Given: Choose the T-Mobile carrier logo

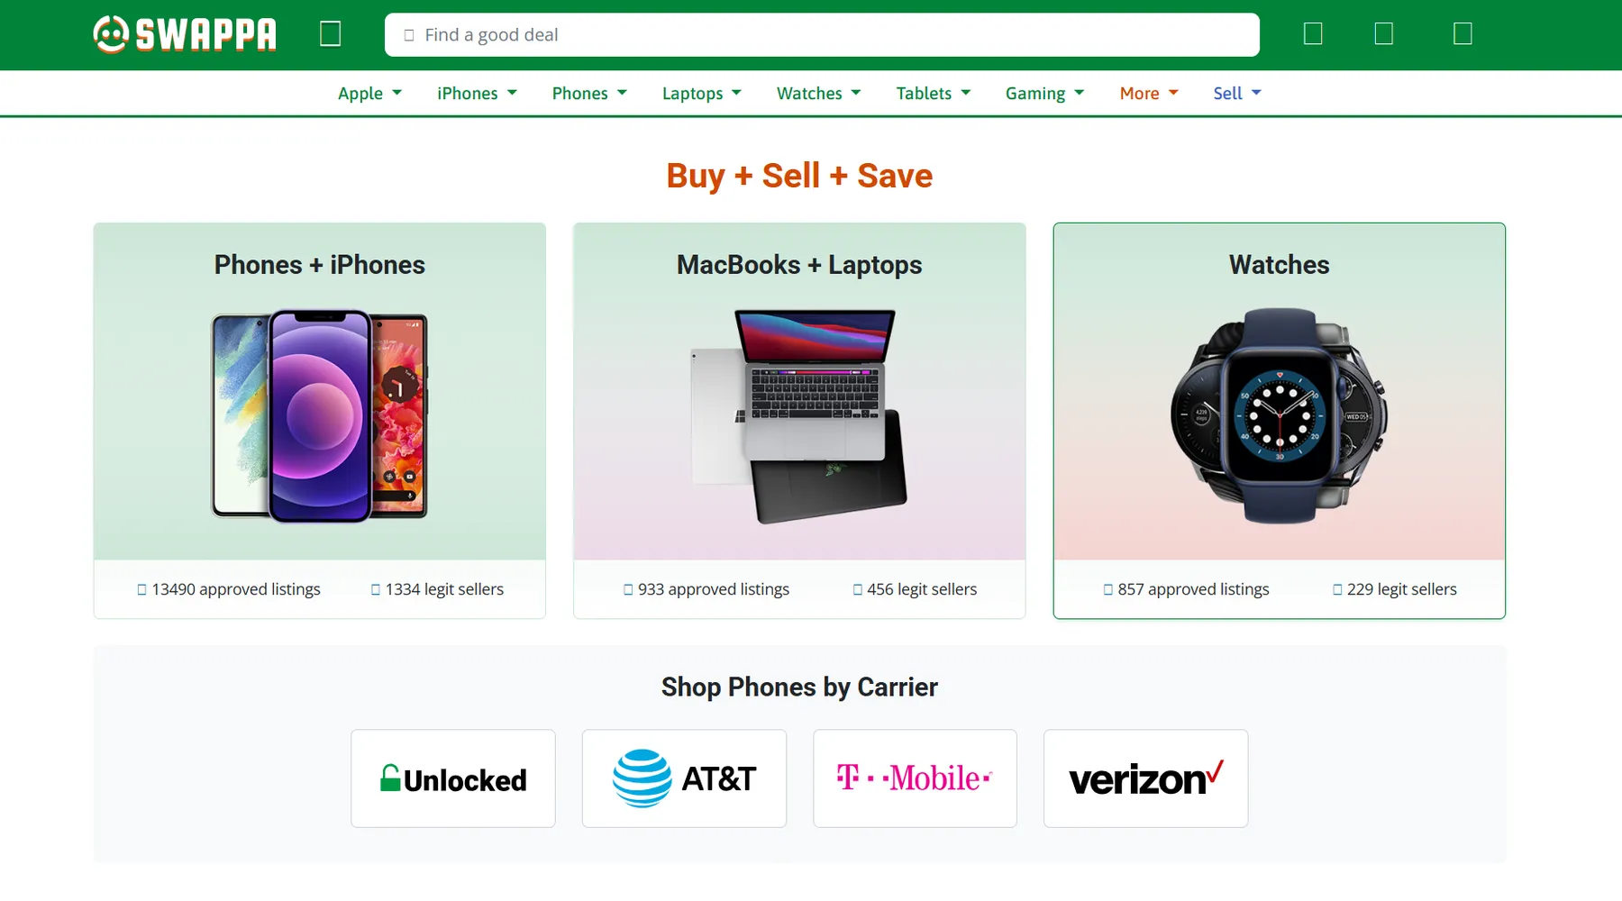Looking at the screenshot, I should pos(915,778).
